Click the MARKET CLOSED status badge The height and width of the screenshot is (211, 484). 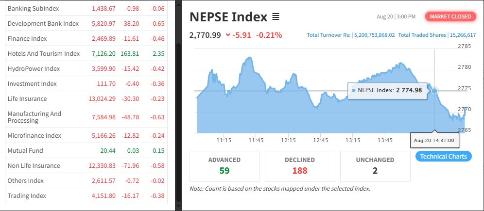pos(450,16)
